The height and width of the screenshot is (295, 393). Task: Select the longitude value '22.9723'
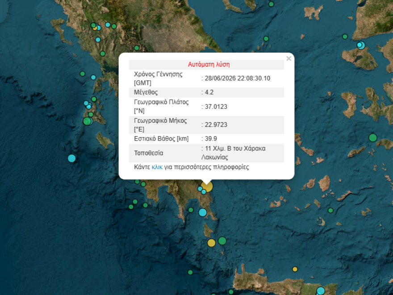(216, 125)
